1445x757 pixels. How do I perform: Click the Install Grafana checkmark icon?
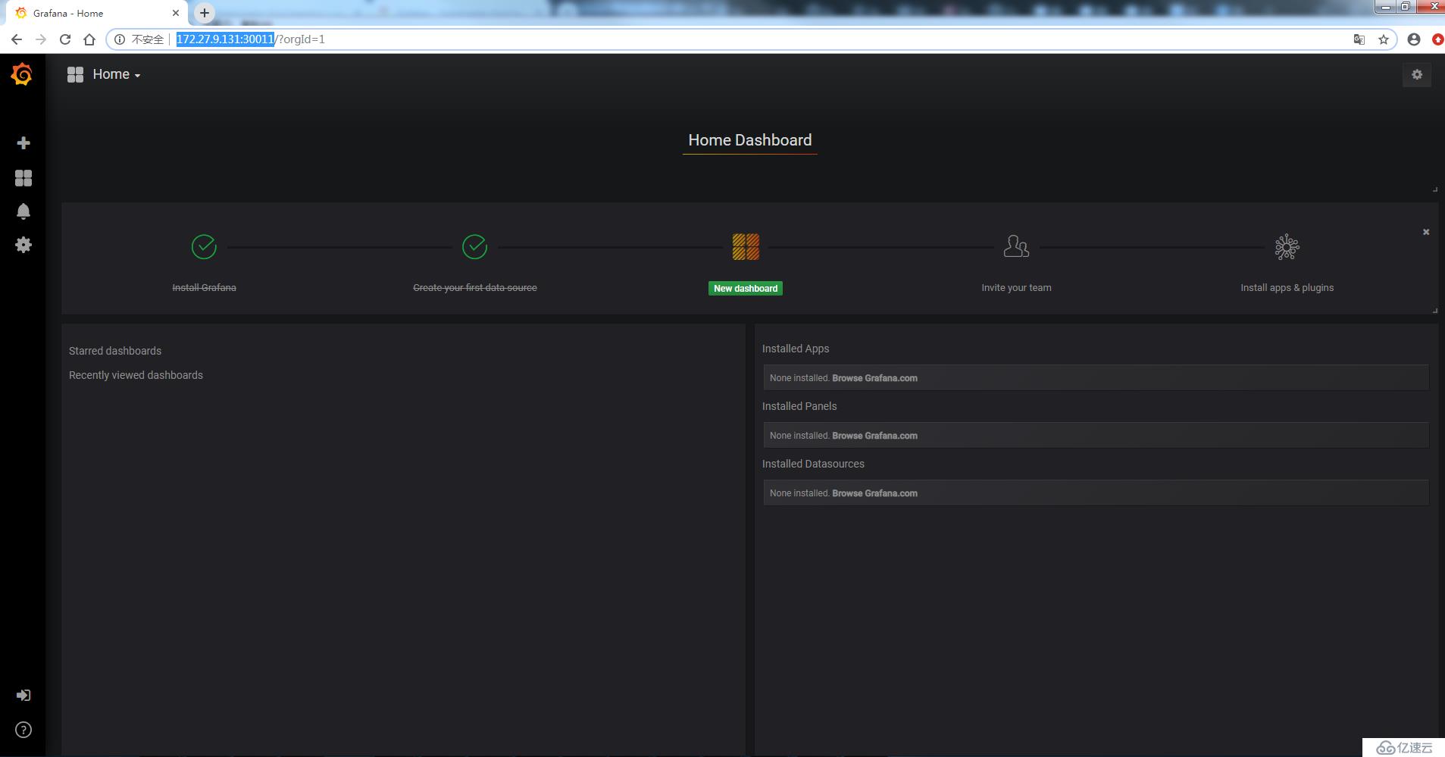(x=204, y=247)
